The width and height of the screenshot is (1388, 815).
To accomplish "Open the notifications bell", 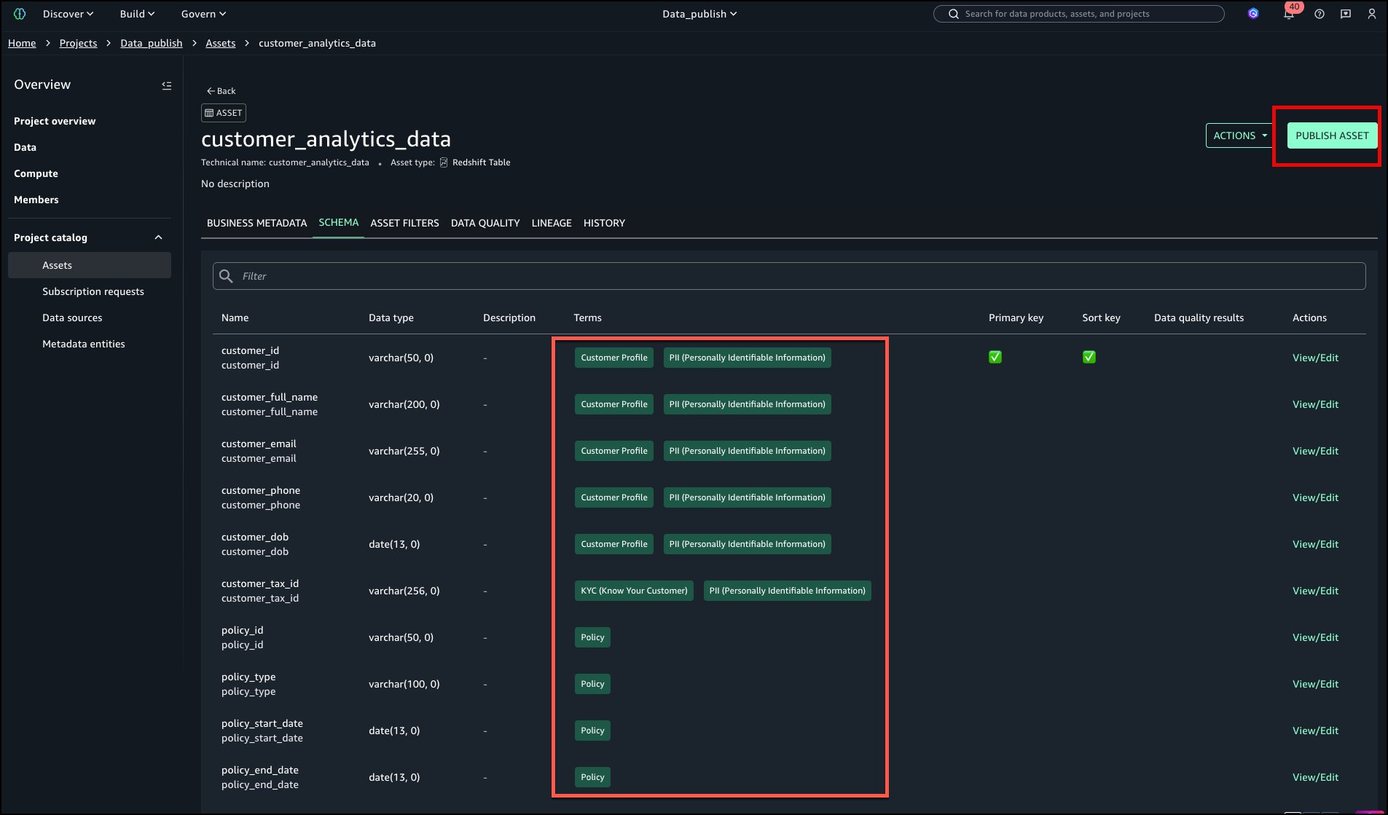I will pos(1288,14).
